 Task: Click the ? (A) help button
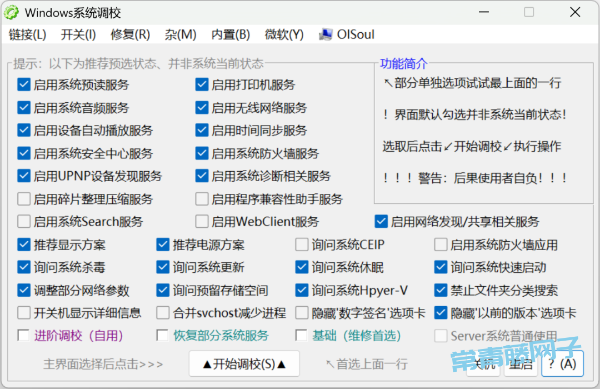click(x=562, y=364)
